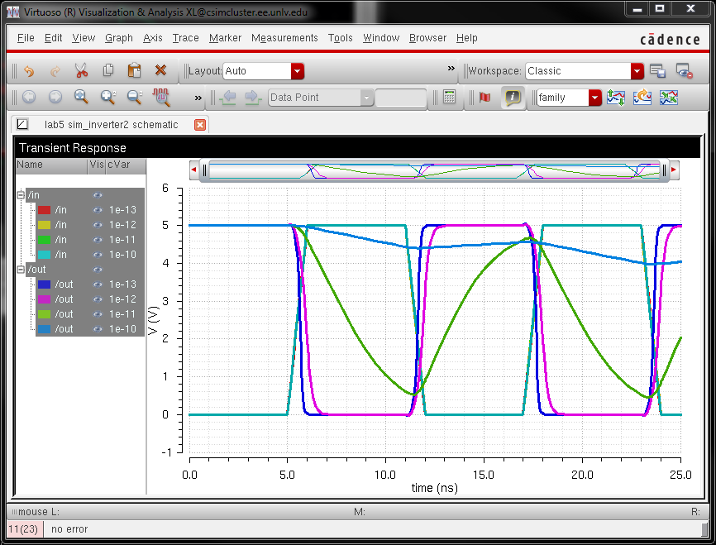
Task: Click the red flag marker icon
Action: [x=484, y=98]
